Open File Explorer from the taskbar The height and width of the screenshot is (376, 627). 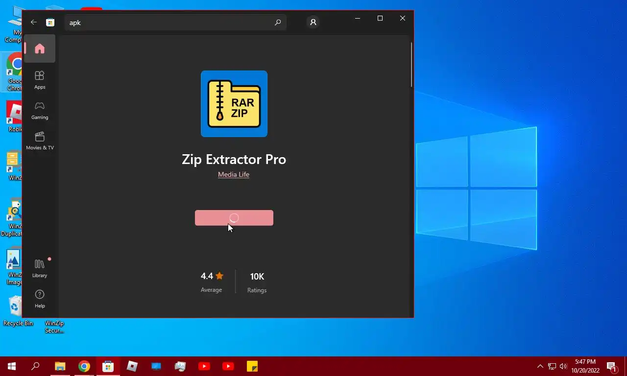click(60, 366)
